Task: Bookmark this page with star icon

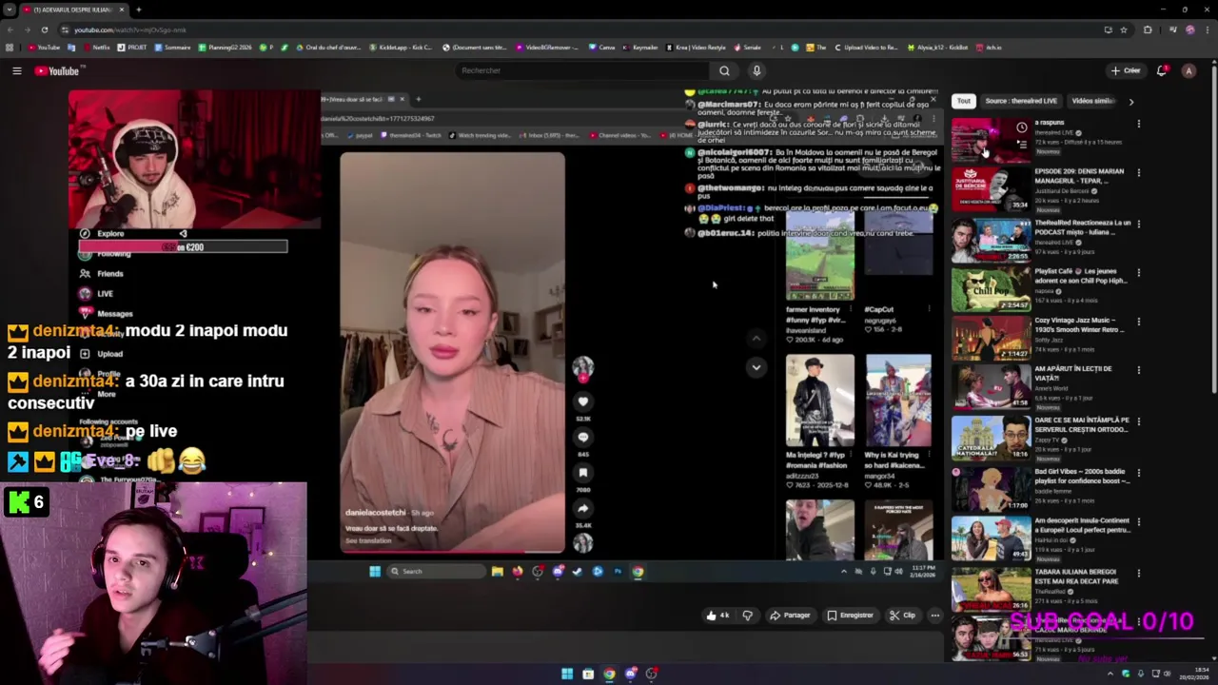Action: coord(1123,29)
